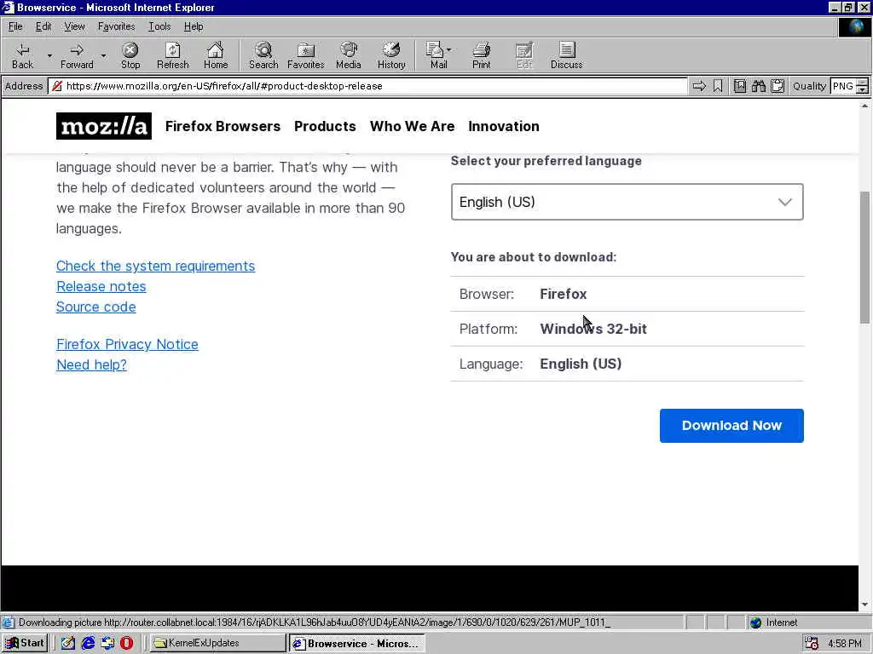This screenshot has width=873, height=654.
Task: Click the Download Now button
Action: [x=731, y=426]
